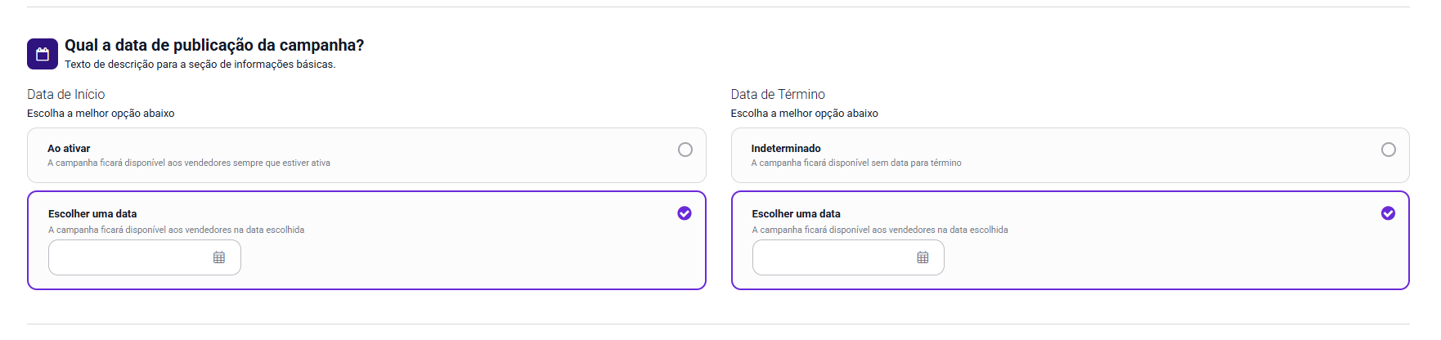Toggle end date "Escolher uma data" checked radio
Screen dimensions: 1441x340
pos(1388,213)
